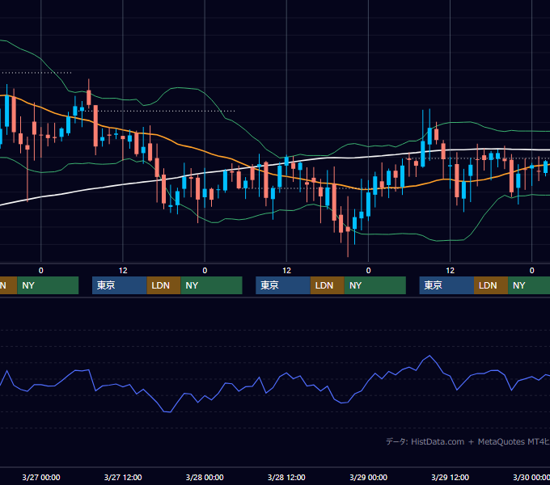The image size is (550, 485).
Task: Click the '3/27 12:00' date label
Action: point(123,477)
